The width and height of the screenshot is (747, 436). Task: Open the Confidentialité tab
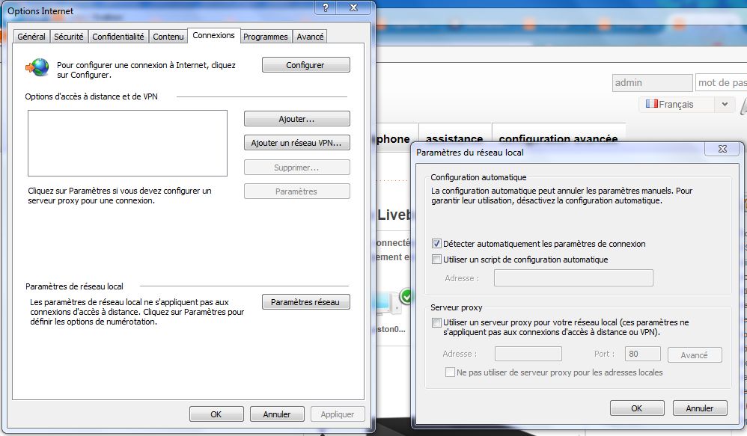click(118, 37)
